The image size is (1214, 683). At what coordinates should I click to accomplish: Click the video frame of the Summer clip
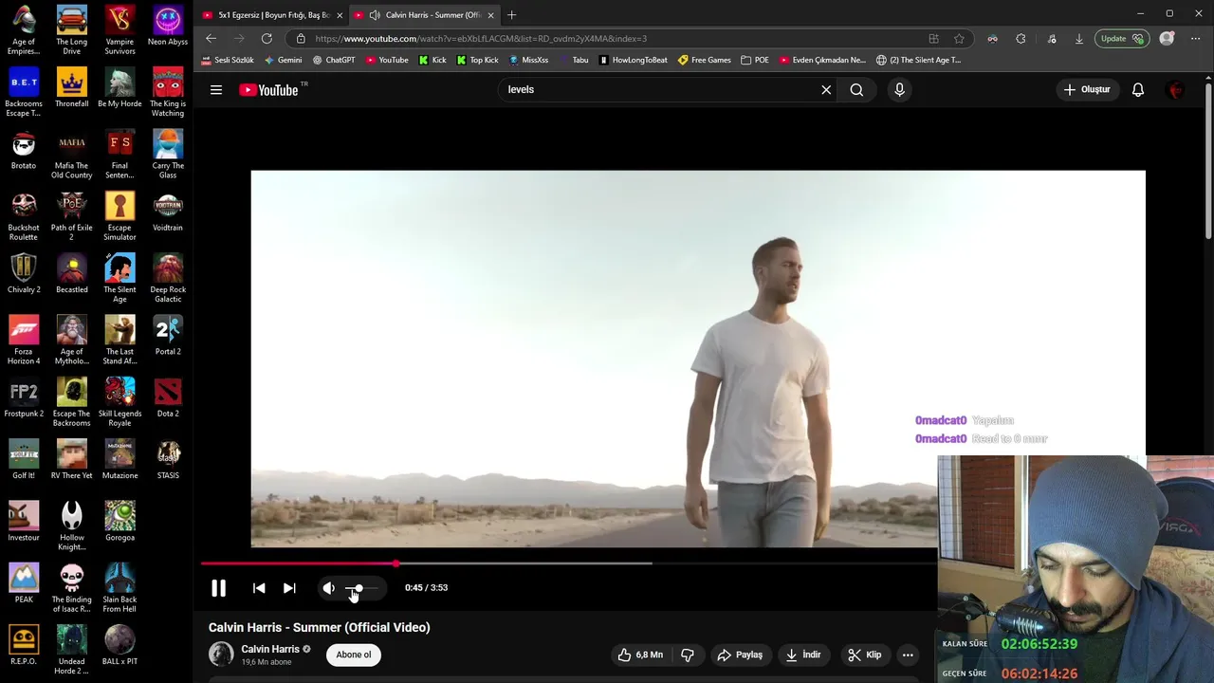click(698, 359)
